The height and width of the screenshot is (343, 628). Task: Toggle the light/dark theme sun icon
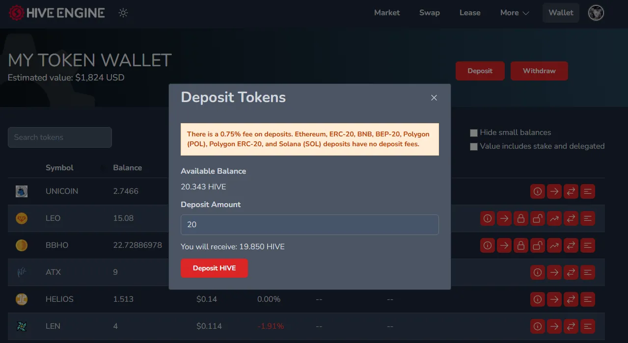tap(123, 13)
